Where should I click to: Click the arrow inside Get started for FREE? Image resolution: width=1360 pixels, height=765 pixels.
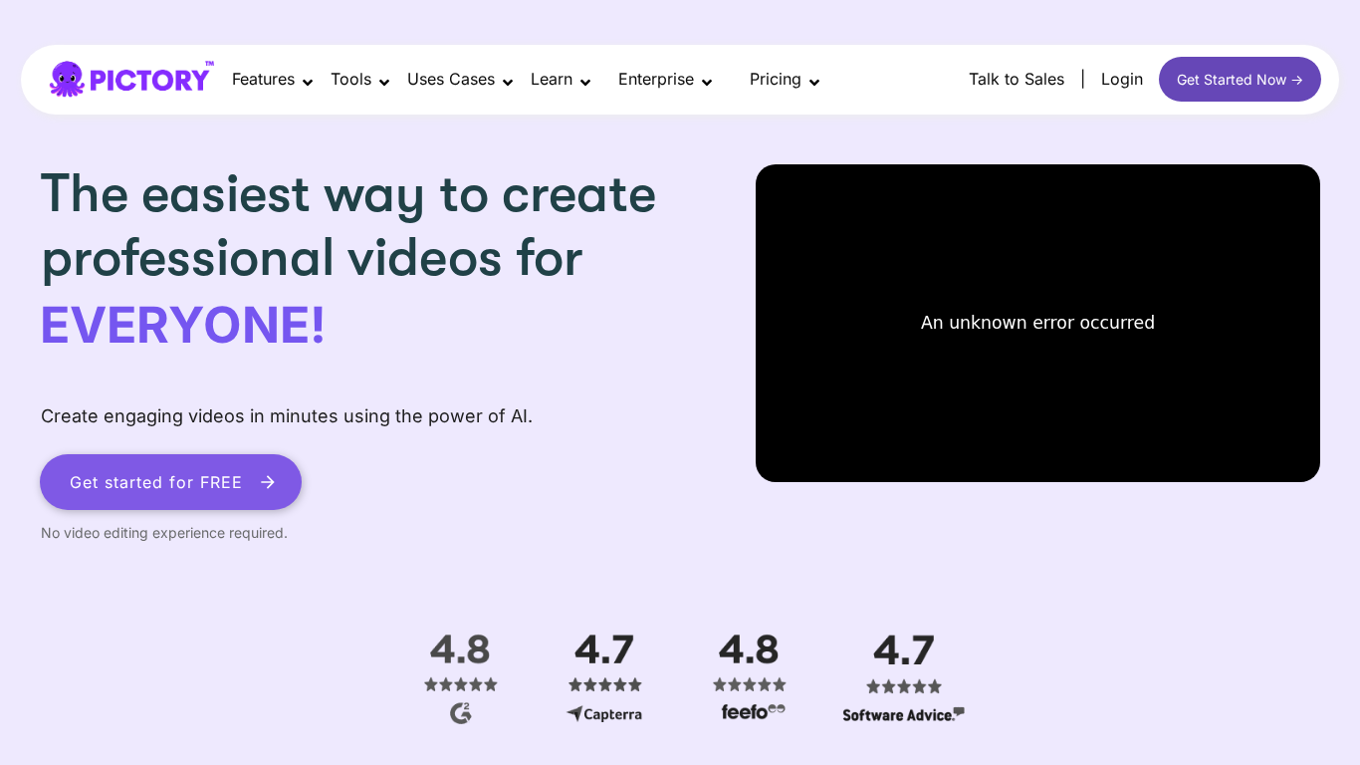267,482
